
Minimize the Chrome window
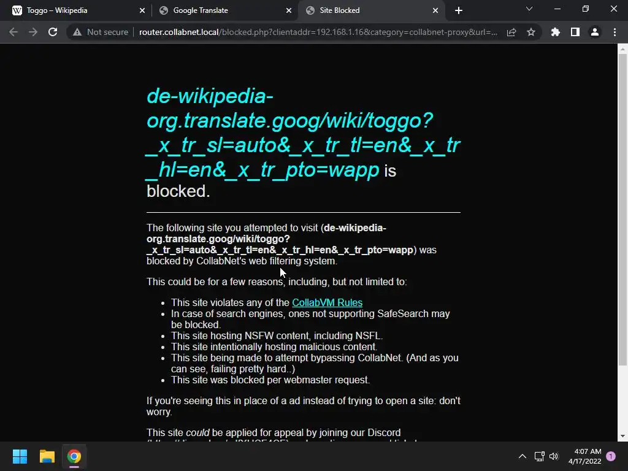pyautogui.click(x=557, y=9)
